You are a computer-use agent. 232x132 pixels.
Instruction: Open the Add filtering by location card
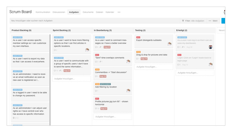(113, 88)
